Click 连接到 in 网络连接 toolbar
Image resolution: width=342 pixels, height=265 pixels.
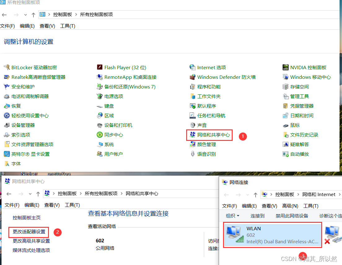(x=257, y=216)
